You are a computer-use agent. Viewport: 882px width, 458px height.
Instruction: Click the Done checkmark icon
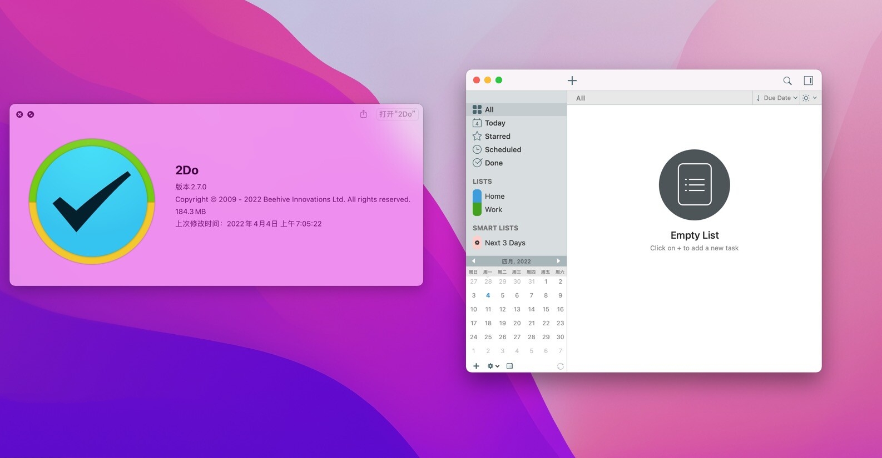click(477, 163)
